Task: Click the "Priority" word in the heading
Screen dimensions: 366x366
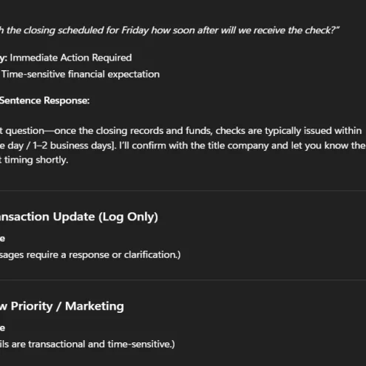Action: pos(32,306)
